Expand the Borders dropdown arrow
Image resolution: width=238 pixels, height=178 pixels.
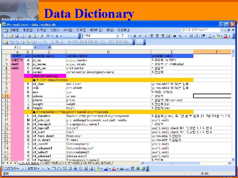214,36
